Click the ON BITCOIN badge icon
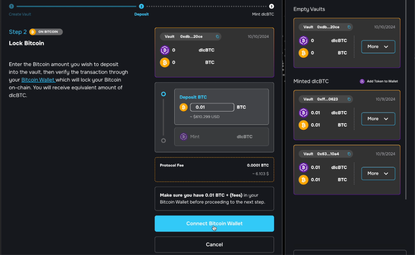The height and width of the screenshot is (255, 415). (x=32, y=32)
